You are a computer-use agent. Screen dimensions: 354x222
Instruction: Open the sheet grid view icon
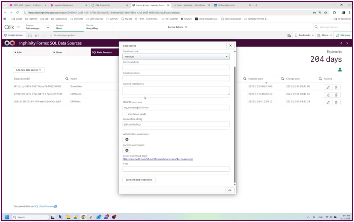pyautogui.click(x=289, y=35)
